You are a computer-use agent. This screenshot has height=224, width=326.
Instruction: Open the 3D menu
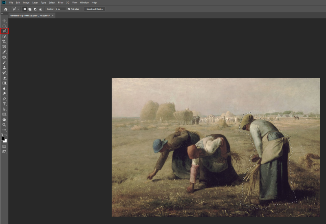pos(68,3)
